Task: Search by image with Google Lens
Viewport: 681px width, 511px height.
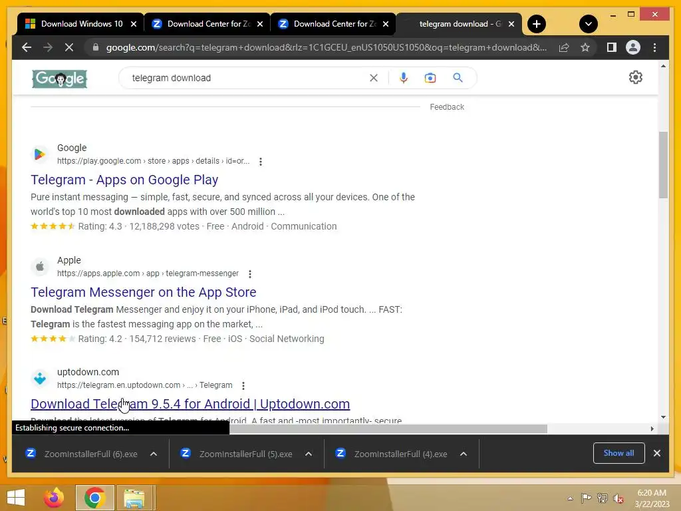Action: coord(430,78)
